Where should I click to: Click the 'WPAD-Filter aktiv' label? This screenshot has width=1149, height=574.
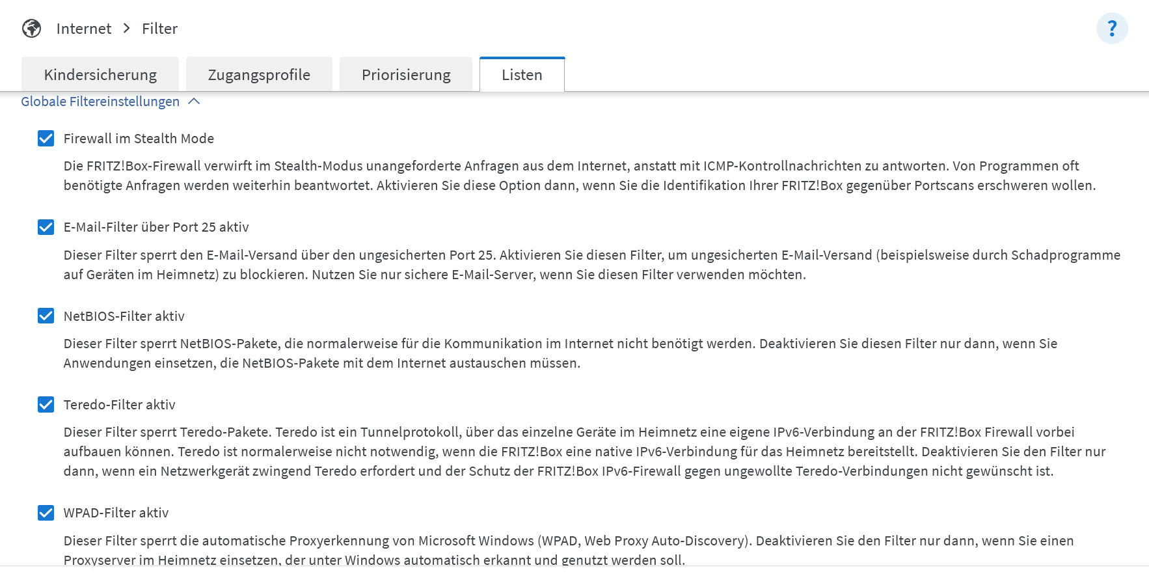tap(116, 513)
